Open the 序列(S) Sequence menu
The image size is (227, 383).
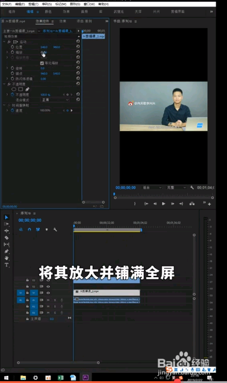(x=46, y=4)
